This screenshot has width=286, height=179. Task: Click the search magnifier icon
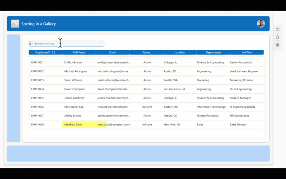(31, 43)
